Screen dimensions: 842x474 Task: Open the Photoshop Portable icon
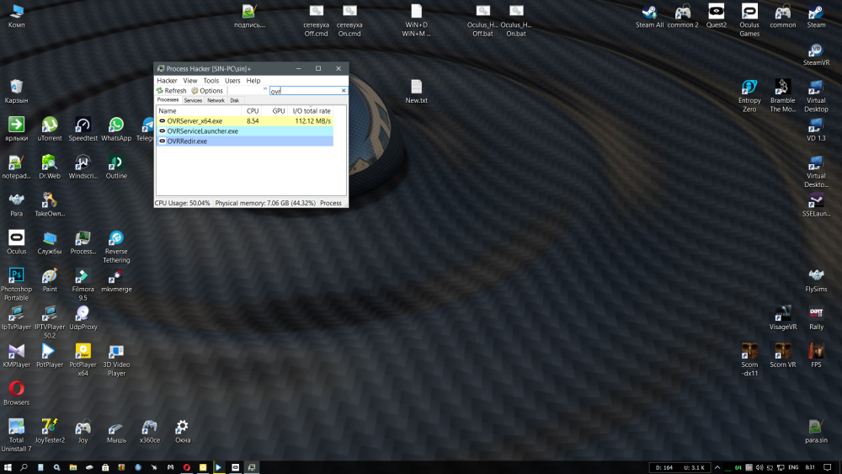pos(16,285)
